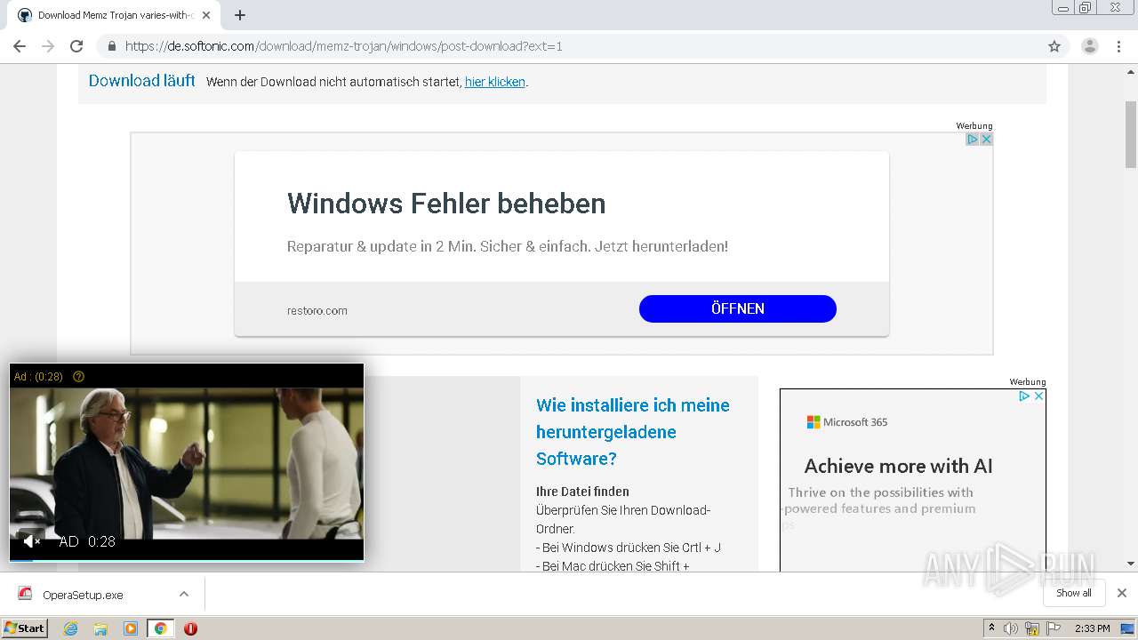This screenshot has width=1138, height=640.
Task: Click the 'Ihre Datei finden' text
Action: (x=582, y=492)
